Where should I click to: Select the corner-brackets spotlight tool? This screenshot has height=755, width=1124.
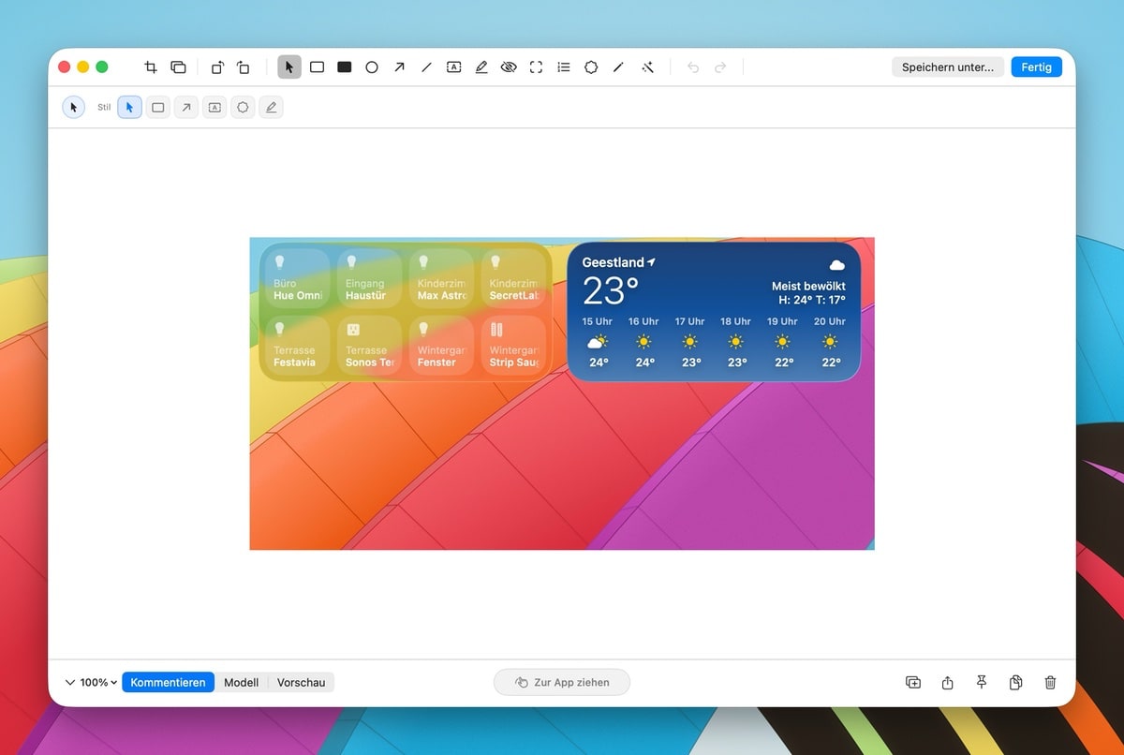click(x=536, y=67)
